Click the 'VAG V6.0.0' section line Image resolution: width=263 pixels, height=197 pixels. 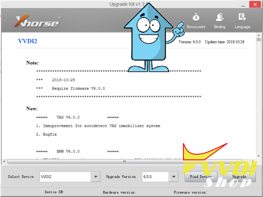point(68,117)
